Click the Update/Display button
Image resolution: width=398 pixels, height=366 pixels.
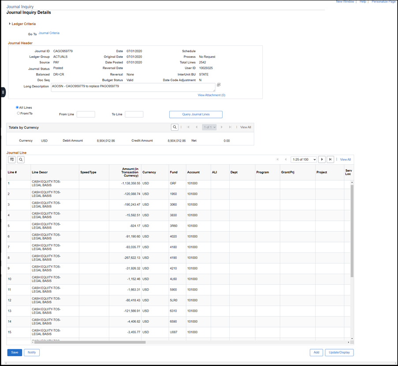click(x=339, y=352)
